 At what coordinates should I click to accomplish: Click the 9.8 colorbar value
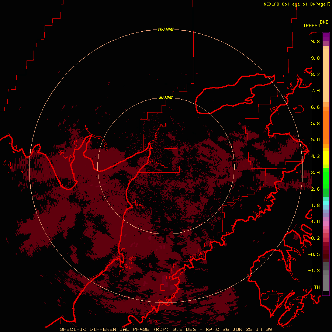(315, 41)
